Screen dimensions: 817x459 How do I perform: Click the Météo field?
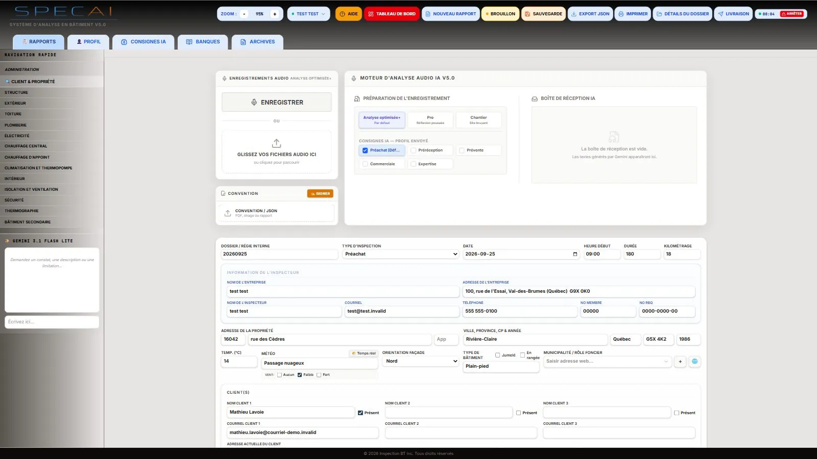coord(319,363)
